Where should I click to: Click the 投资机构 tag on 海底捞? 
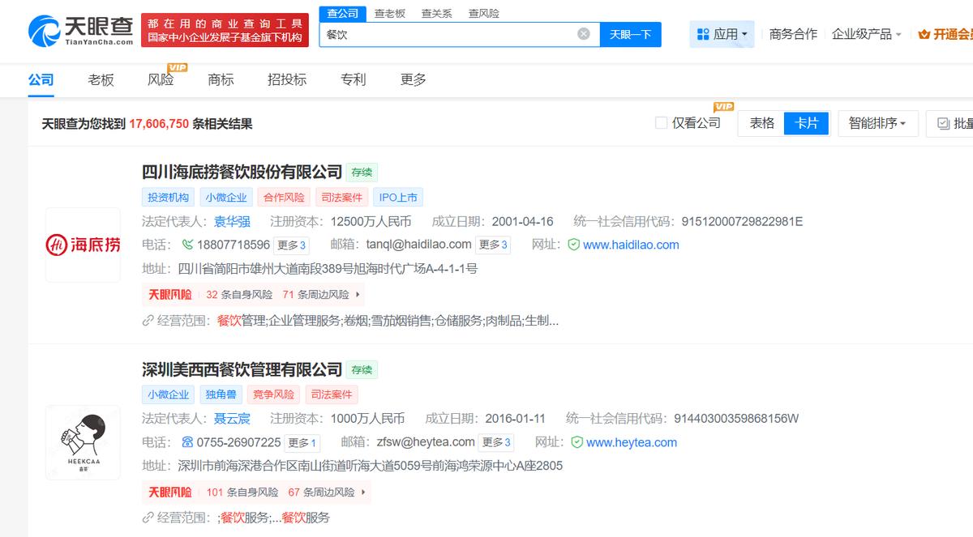point(168,197)
